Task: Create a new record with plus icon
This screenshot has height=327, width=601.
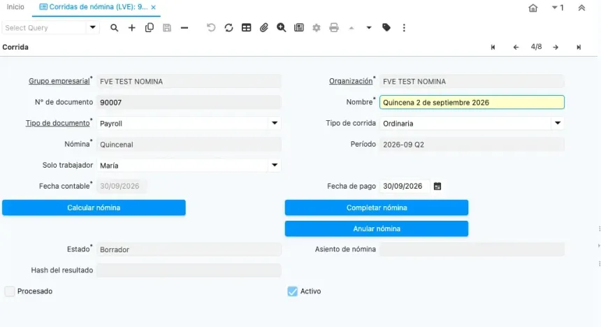Action: click(132, 28)
